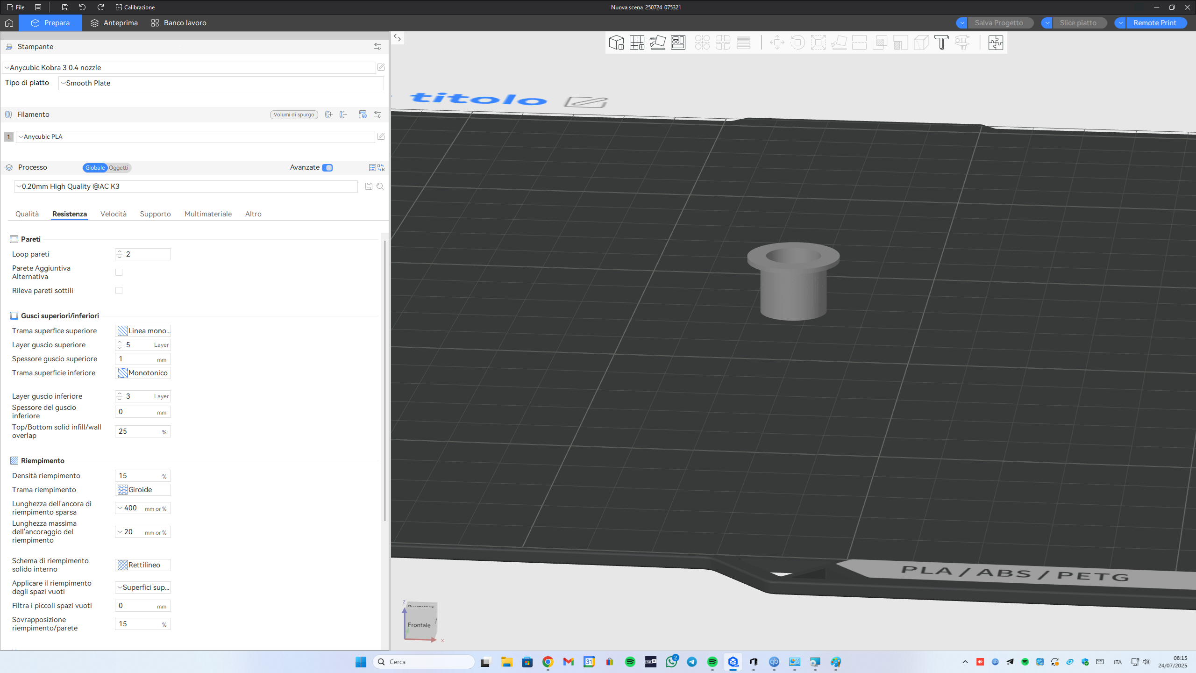
Task: Enable Parete Aggiuntiva Alternativa checkbox
Action: click(119, 272)
